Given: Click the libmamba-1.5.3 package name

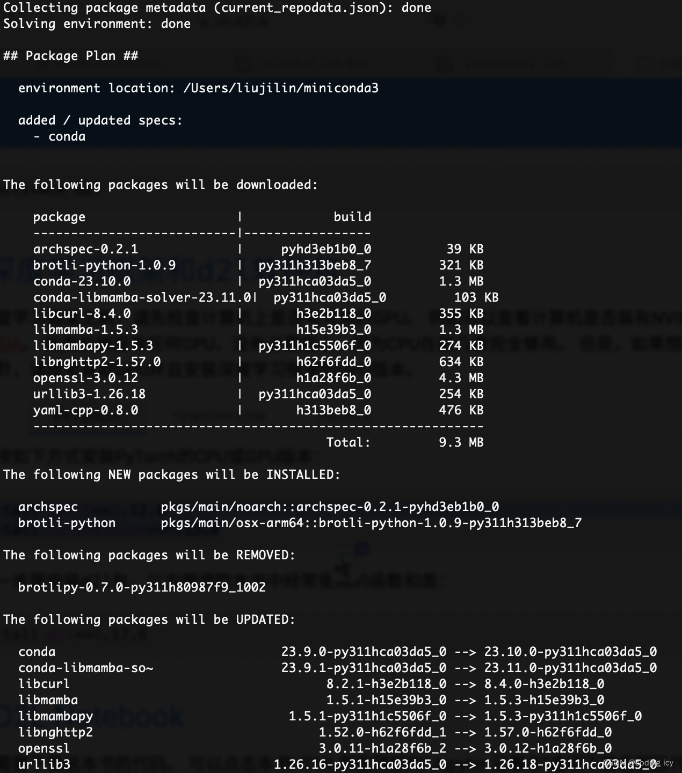Looking at the screenshot, I should click(x=85, y=330).
